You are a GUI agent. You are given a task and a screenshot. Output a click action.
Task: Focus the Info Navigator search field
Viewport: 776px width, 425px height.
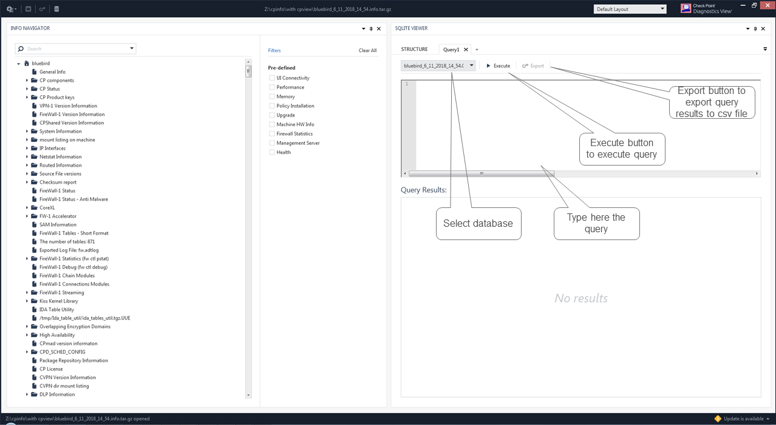76,49
